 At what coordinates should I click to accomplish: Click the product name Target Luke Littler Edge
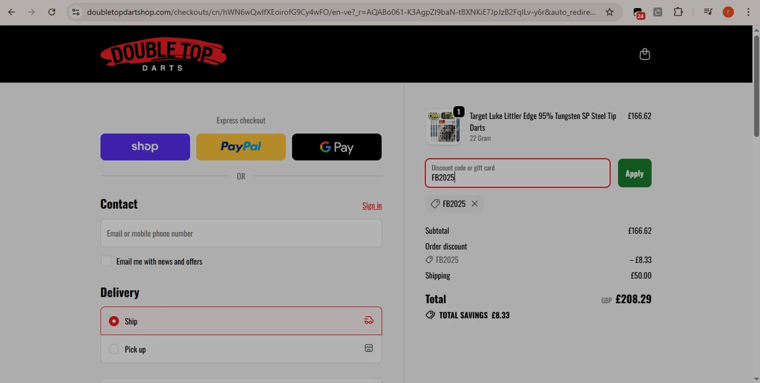(543, 122)
